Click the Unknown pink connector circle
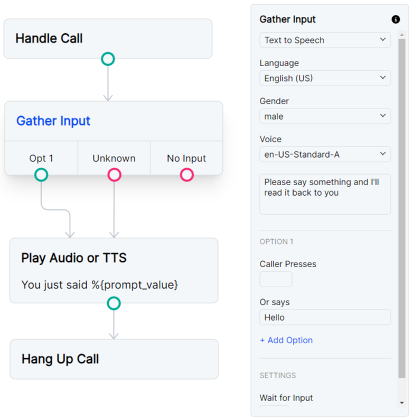Screen dimensions: 413x419 pos(114,175)
